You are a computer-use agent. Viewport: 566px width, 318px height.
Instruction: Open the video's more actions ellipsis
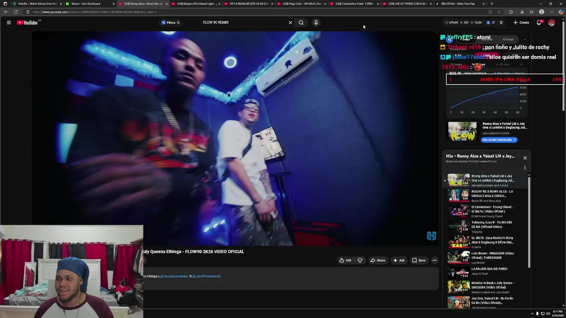[435, 261]
